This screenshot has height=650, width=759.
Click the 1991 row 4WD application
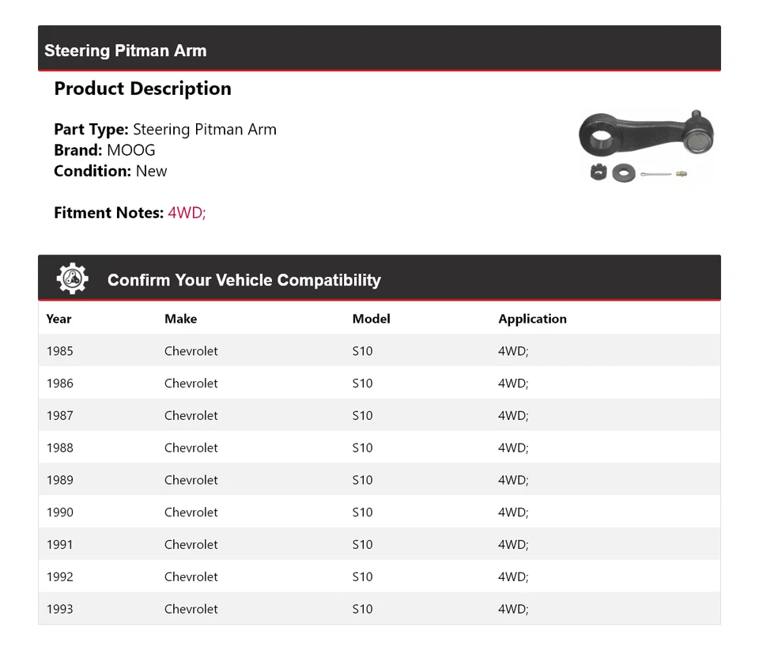(512, 545)
